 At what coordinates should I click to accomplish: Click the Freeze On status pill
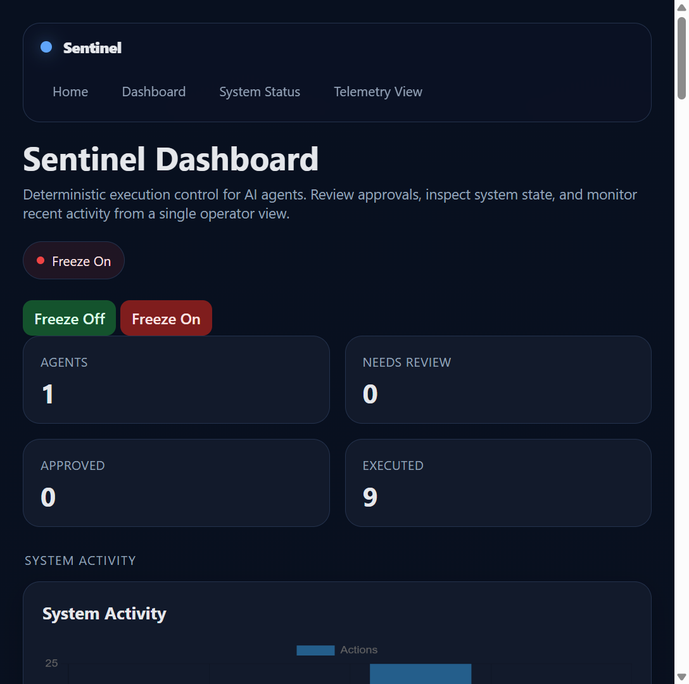73,260
